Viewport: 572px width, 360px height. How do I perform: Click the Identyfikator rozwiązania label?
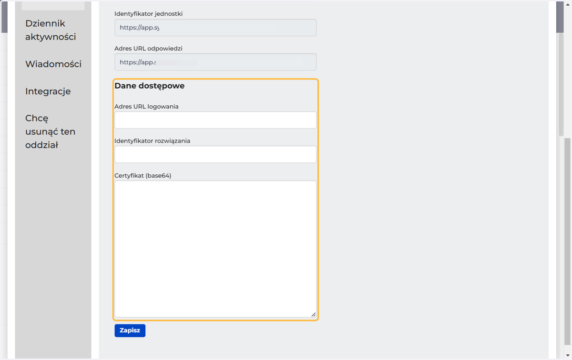click(x=153, y=140)
